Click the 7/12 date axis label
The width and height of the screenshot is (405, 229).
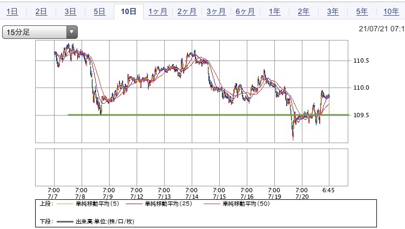(137, 197)
